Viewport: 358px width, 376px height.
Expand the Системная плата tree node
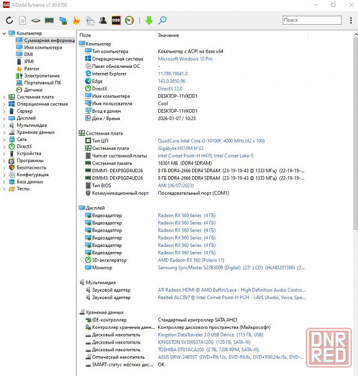point(4,97)
